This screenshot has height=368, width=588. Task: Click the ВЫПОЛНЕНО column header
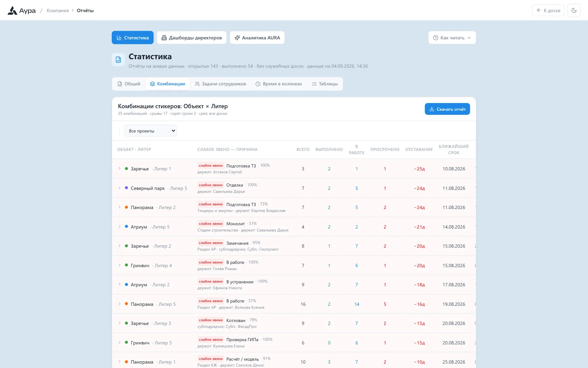(329, 149)
